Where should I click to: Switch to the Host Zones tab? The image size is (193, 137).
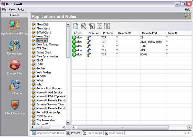tap(114, 133)
